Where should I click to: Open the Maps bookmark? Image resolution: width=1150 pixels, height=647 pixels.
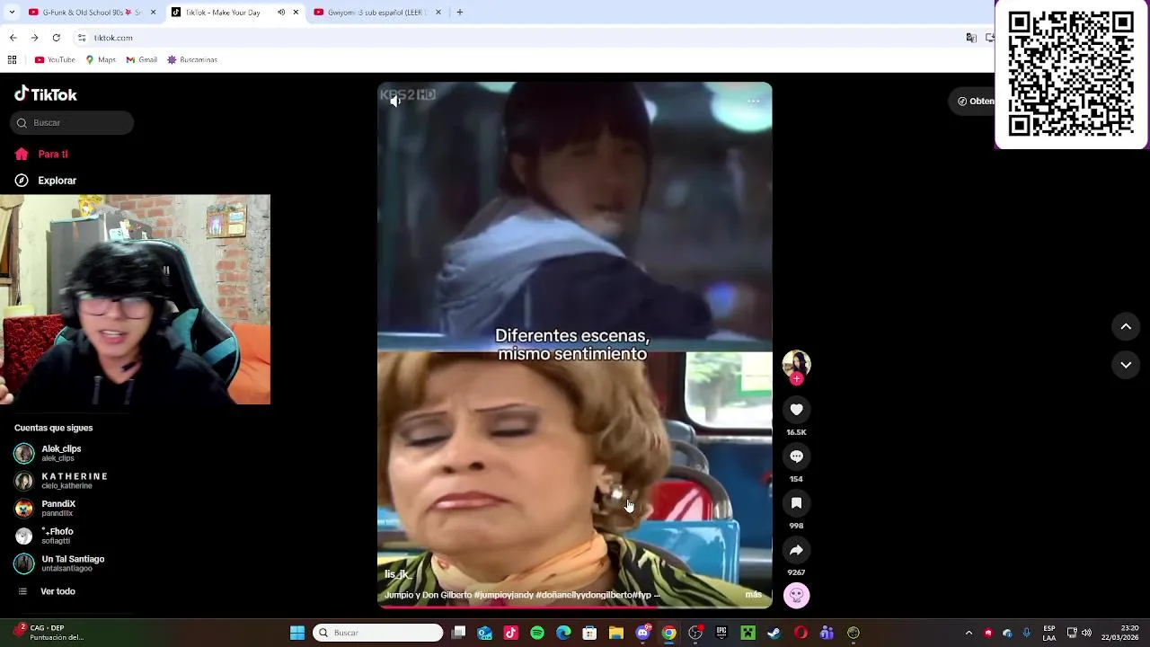pos(101,60)
